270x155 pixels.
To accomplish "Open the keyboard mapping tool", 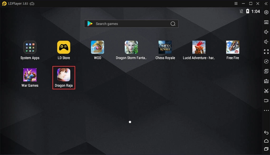I will point(266,22).
